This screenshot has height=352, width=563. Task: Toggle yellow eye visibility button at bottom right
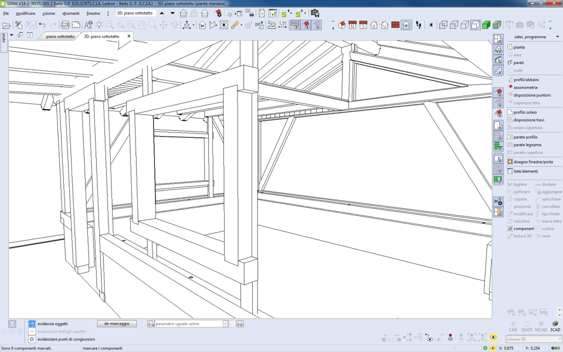493,338
